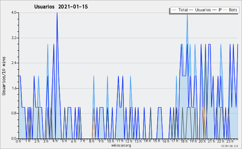242x149 pixels.
Task: Click the '0 h' x-axis label
Action: coord(18,141)
